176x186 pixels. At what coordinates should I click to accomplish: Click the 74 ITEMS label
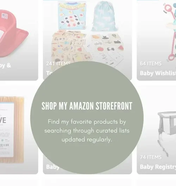(x=151, y=157)
